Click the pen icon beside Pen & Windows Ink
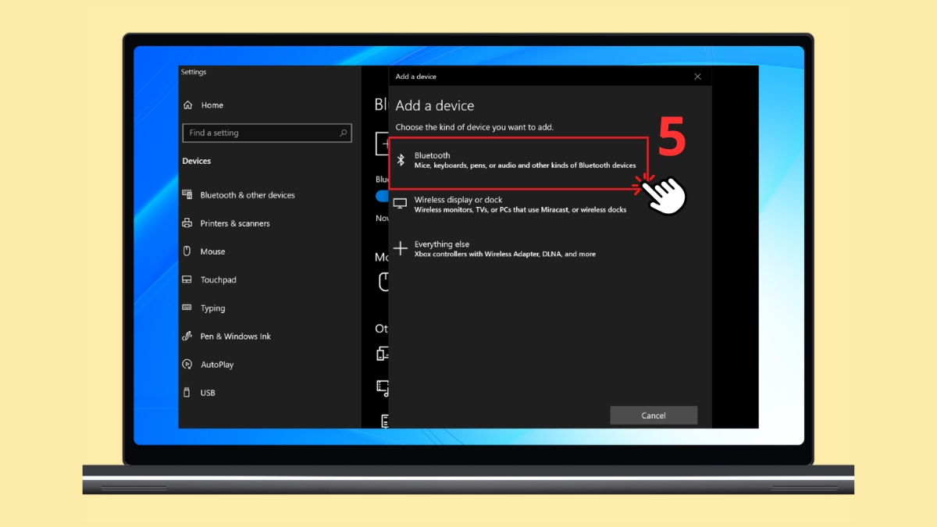The height and width of the screenshot is (527, 937). [188, 336]
